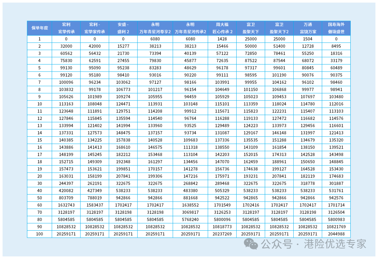
Task: Select cell value 157838 in year 15
Action: click(123, 140)
